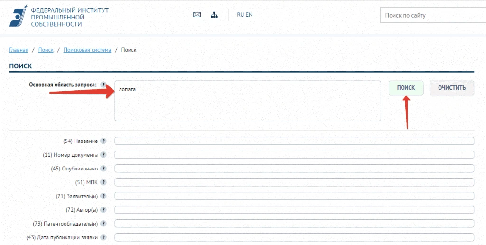Click the (51) МПК input field
486x245 pixels.
tap(294, 182)
